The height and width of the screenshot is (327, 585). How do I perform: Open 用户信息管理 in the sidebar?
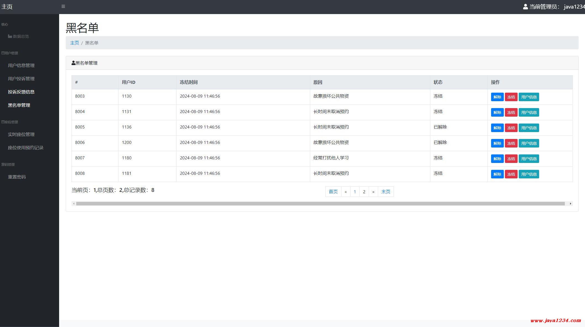tap(21, 65)
